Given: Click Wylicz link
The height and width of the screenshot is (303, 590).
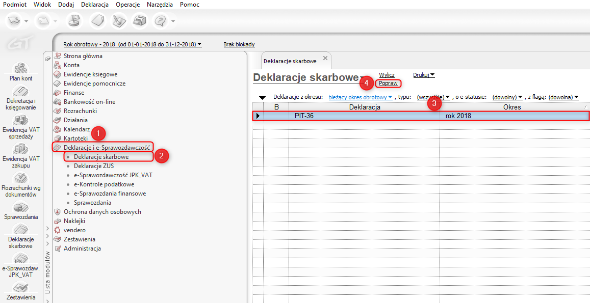Looking at the screenshot, I should [387, 75].
